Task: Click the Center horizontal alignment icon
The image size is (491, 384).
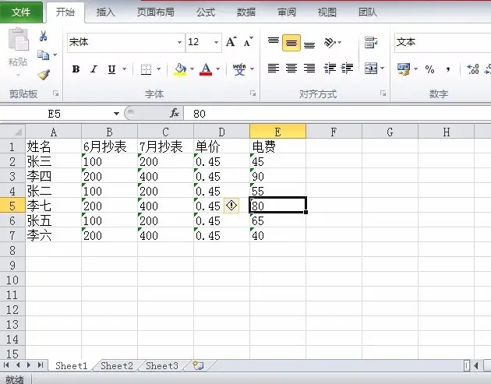Action: click(x=291, y=69)
